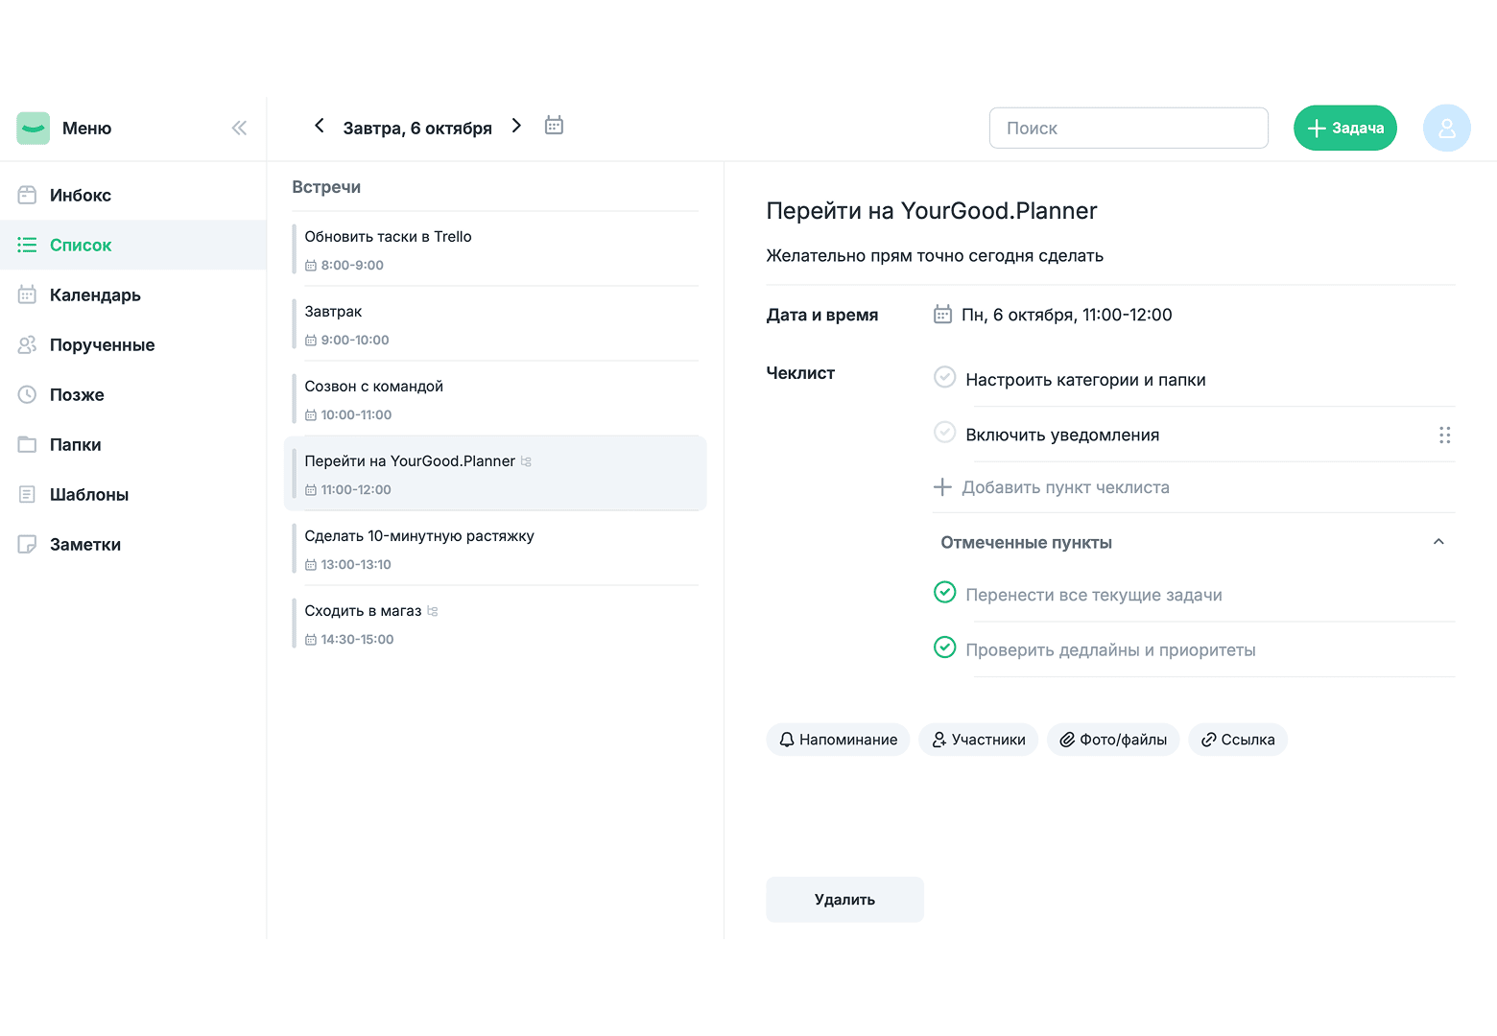This screenshot has height=1036, width=1497.
Task: Click the drag handle beside Включить уведомления
Action: click(1444, 435)
